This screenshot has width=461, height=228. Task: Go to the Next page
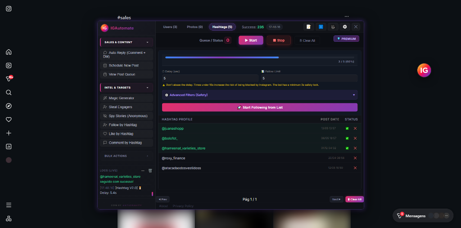click(336, 199)
